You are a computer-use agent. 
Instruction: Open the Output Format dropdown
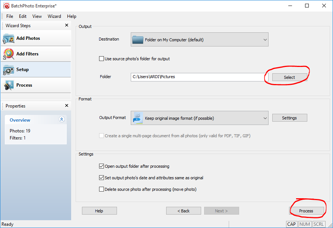coord(199,118)
